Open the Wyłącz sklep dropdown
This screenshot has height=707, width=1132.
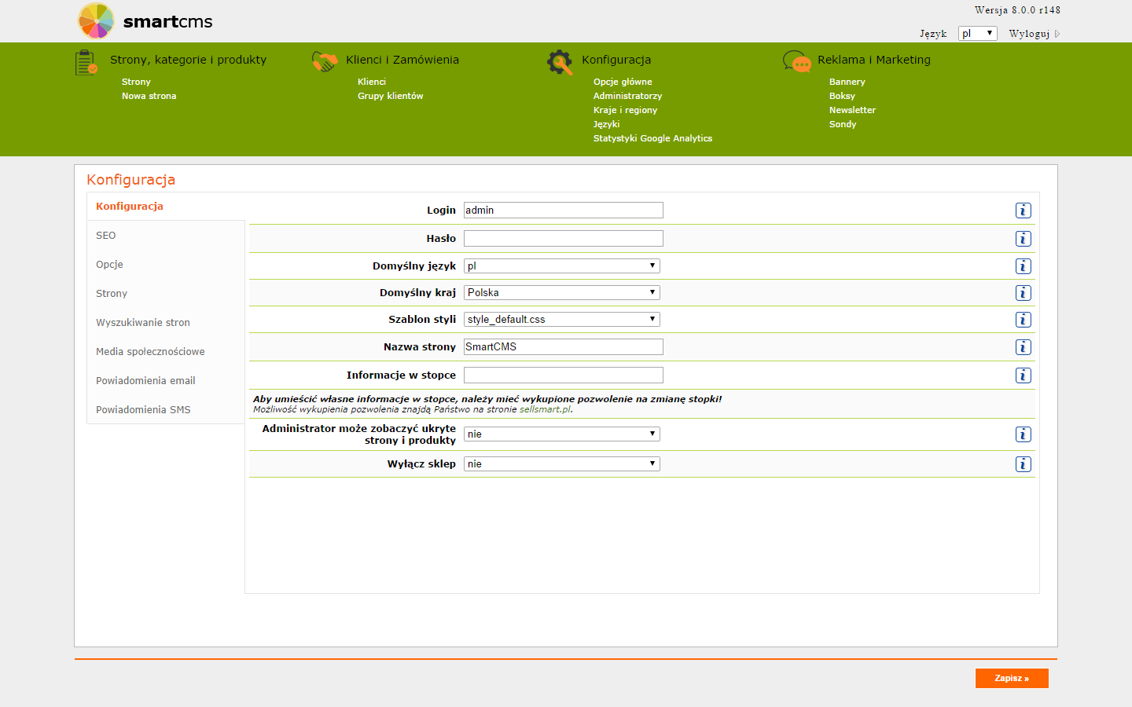562,463
